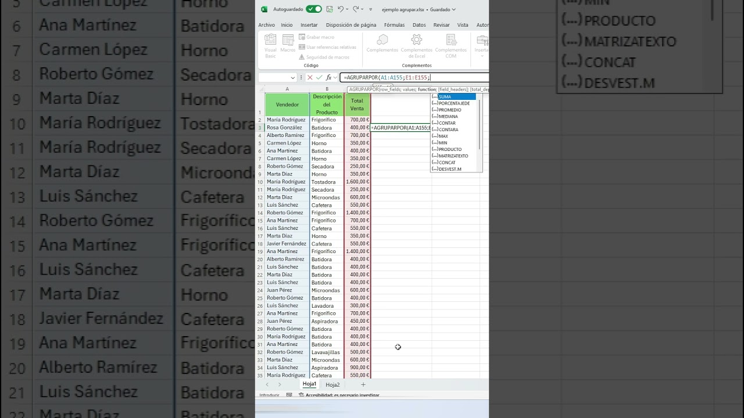Open Seguridad de macros

324,57
